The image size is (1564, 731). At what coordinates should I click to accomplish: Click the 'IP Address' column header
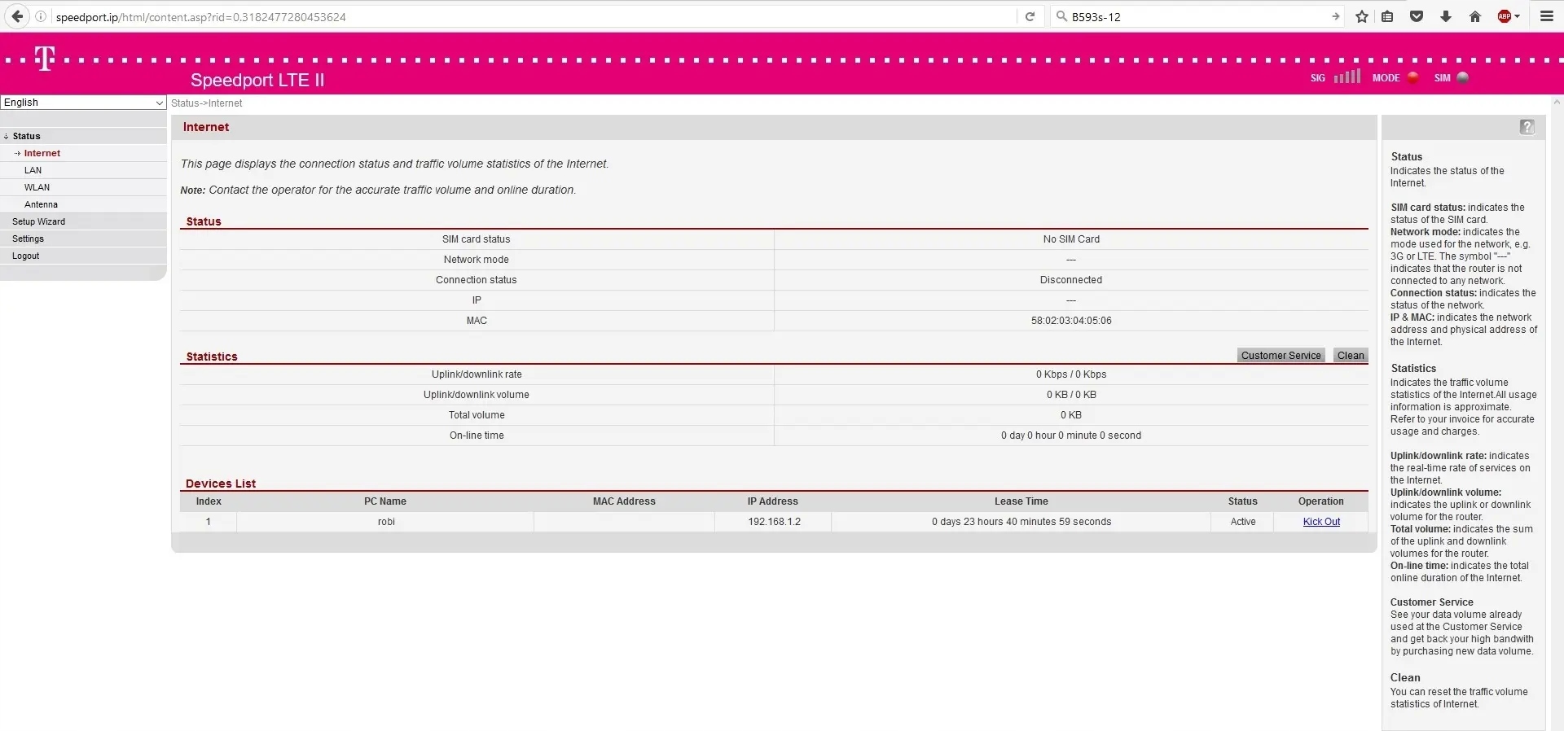tap(773, 501)
